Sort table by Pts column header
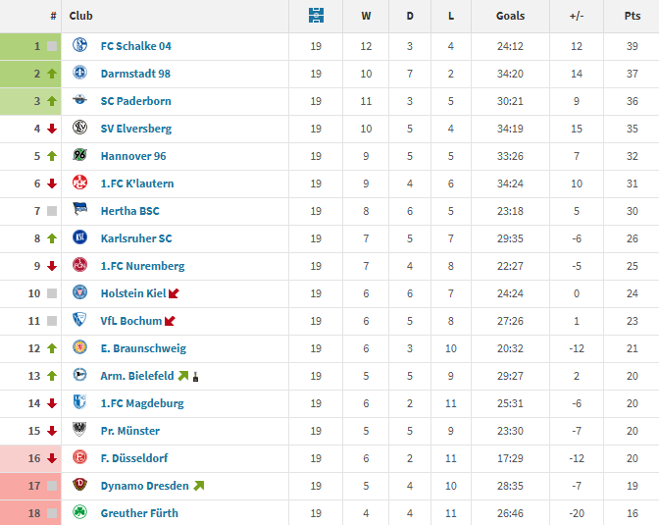Image resolution: width=659 pixels, height=525 pixels. click(632, 16)
